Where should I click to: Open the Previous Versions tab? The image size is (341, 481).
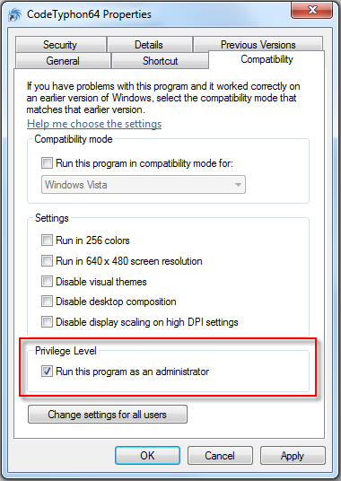[258, 45]
